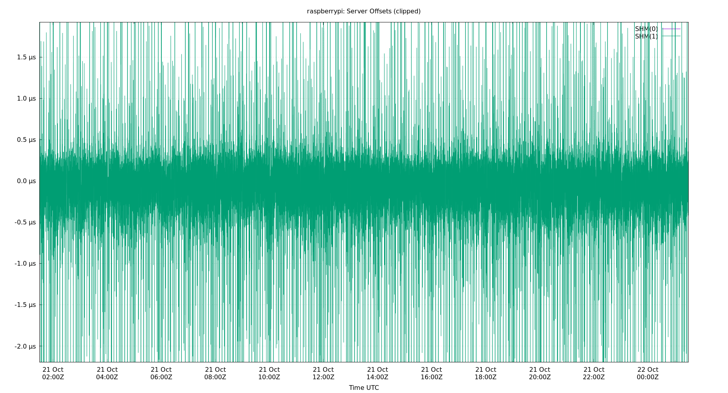The image size is (728, 393).
Task: Click the chart title 'raspberrypi: Server Offsets (clipped)'
Action: tap(364, 11)
